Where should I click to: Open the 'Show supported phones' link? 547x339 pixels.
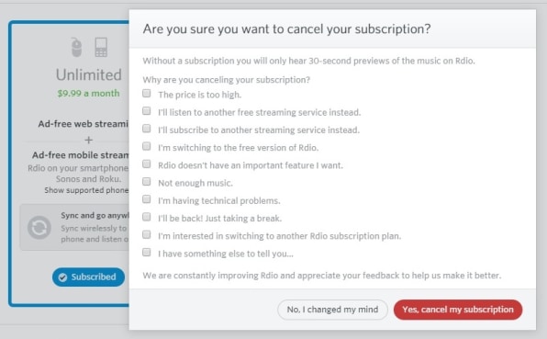[x=86, y=190]
